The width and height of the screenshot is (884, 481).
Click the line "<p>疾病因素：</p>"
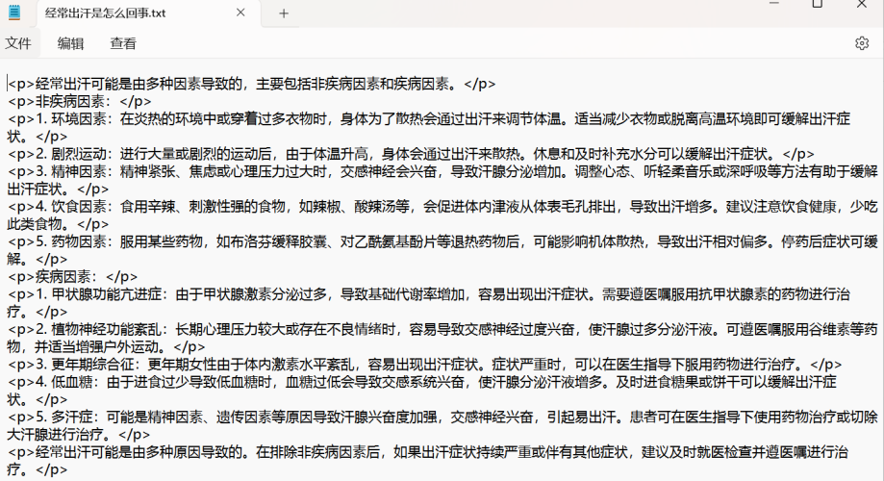tap(73, 277)
